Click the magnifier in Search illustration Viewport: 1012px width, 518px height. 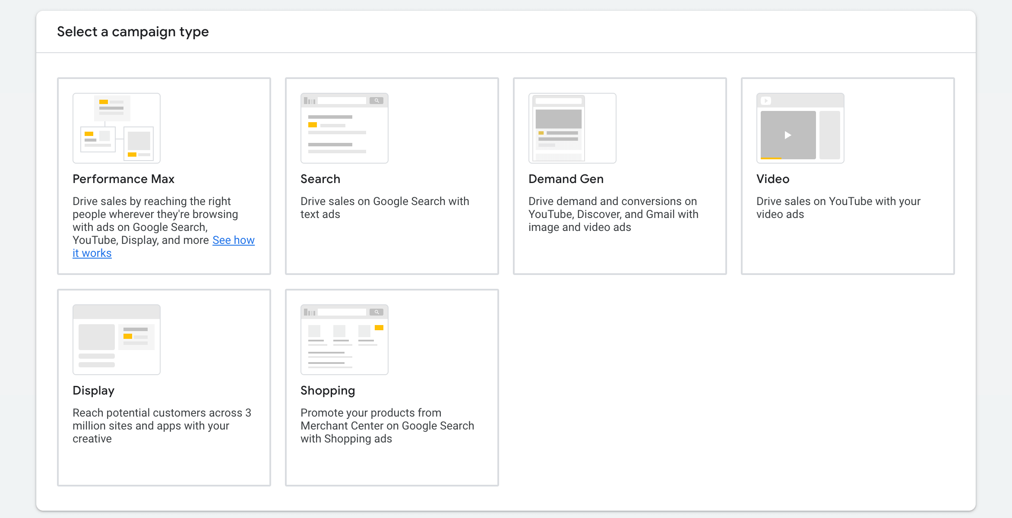click(376, 101)
